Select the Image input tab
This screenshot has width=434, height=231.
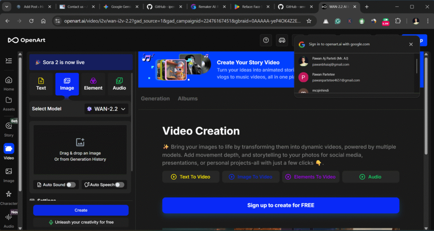click(67, 84)
